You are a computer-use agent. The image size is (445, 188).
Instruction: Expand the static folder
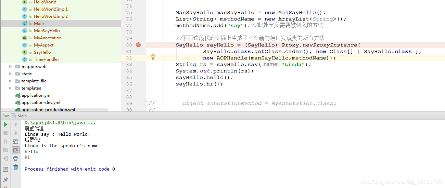(x=10, y=74)
